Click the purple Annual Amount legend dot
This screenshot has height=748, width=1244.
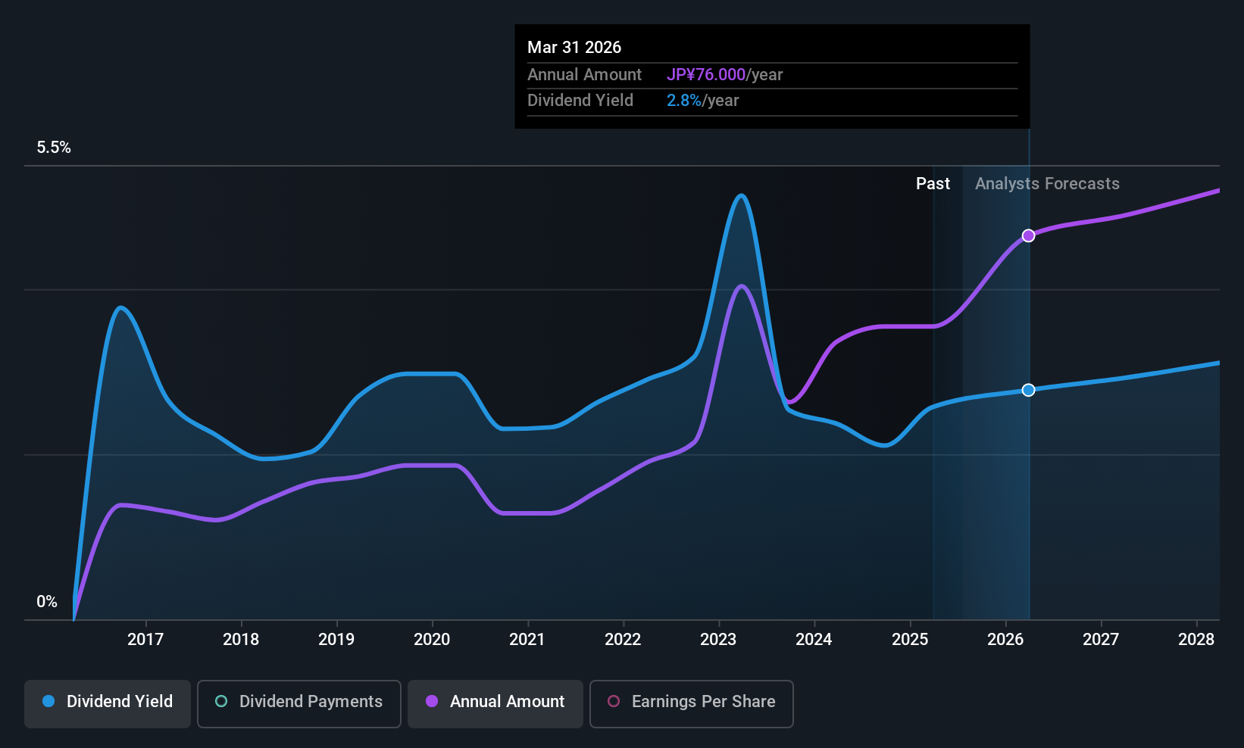tap(432, 702)
